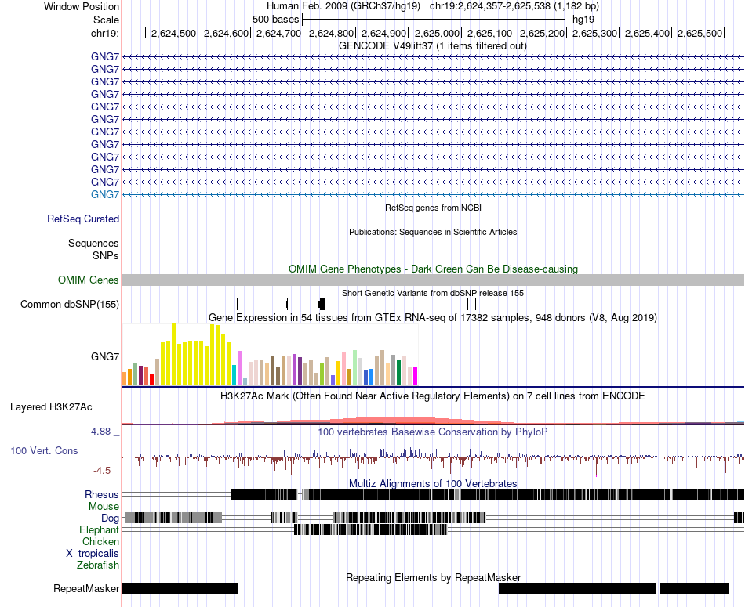Viewport: 745px width, 607px height.
Task: Open 'Multiz Alignments of 100 Vertebrates' title
Action: click(x=433, y=483)
